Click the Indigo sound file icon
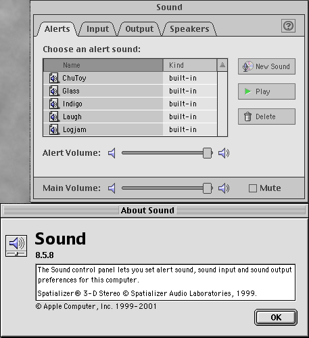This screenshot has height=338, width=309. click(54, 104)
